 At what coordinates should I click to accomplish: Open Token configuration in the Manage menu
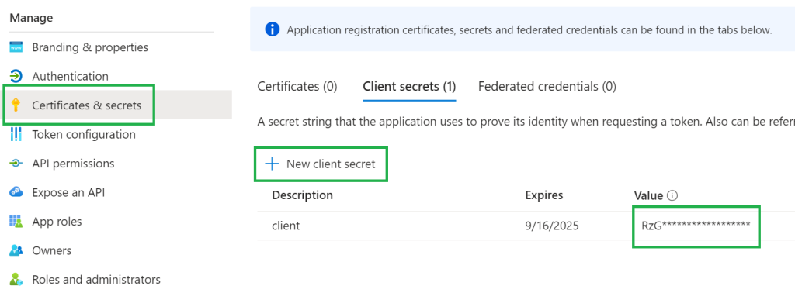(x=84, y=135)
